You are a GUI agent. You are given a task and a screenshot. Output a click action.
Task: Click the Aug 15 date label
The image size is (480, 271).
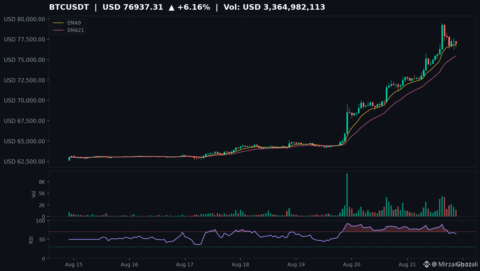coord(74,264)
